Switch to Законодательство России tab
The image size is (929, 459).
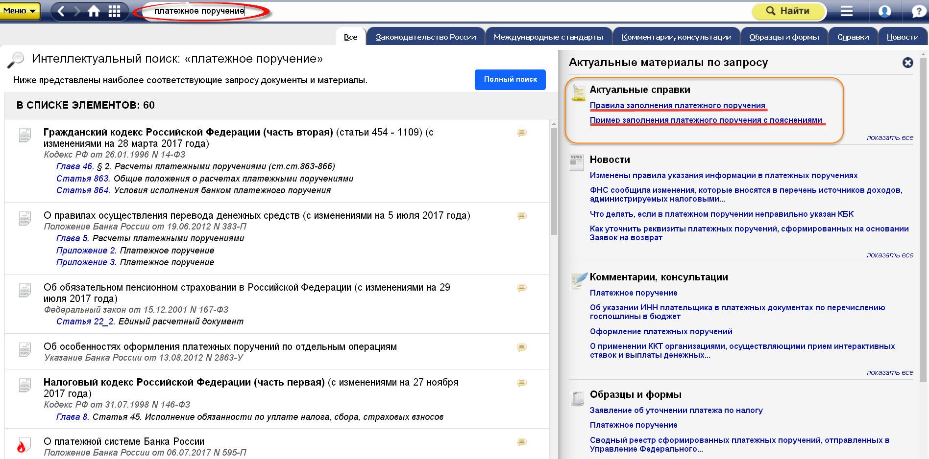coord(425,37)
